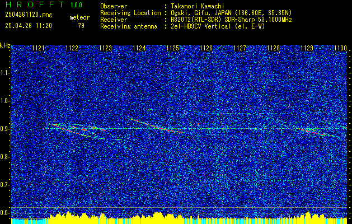Viewport: 352px width, 224px height.
Task: Click the meteor label
Action: tap(79, 17)
